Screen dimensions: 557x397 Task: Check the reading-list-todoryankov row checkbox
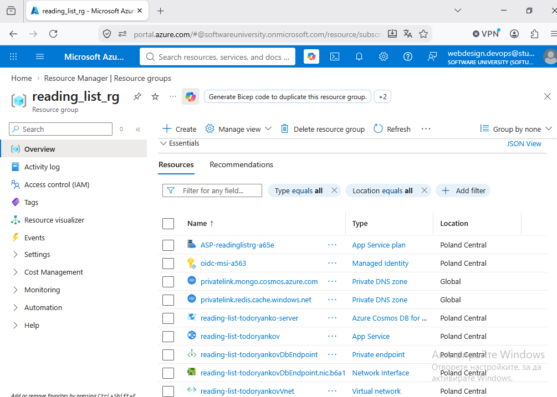[168, 337]
